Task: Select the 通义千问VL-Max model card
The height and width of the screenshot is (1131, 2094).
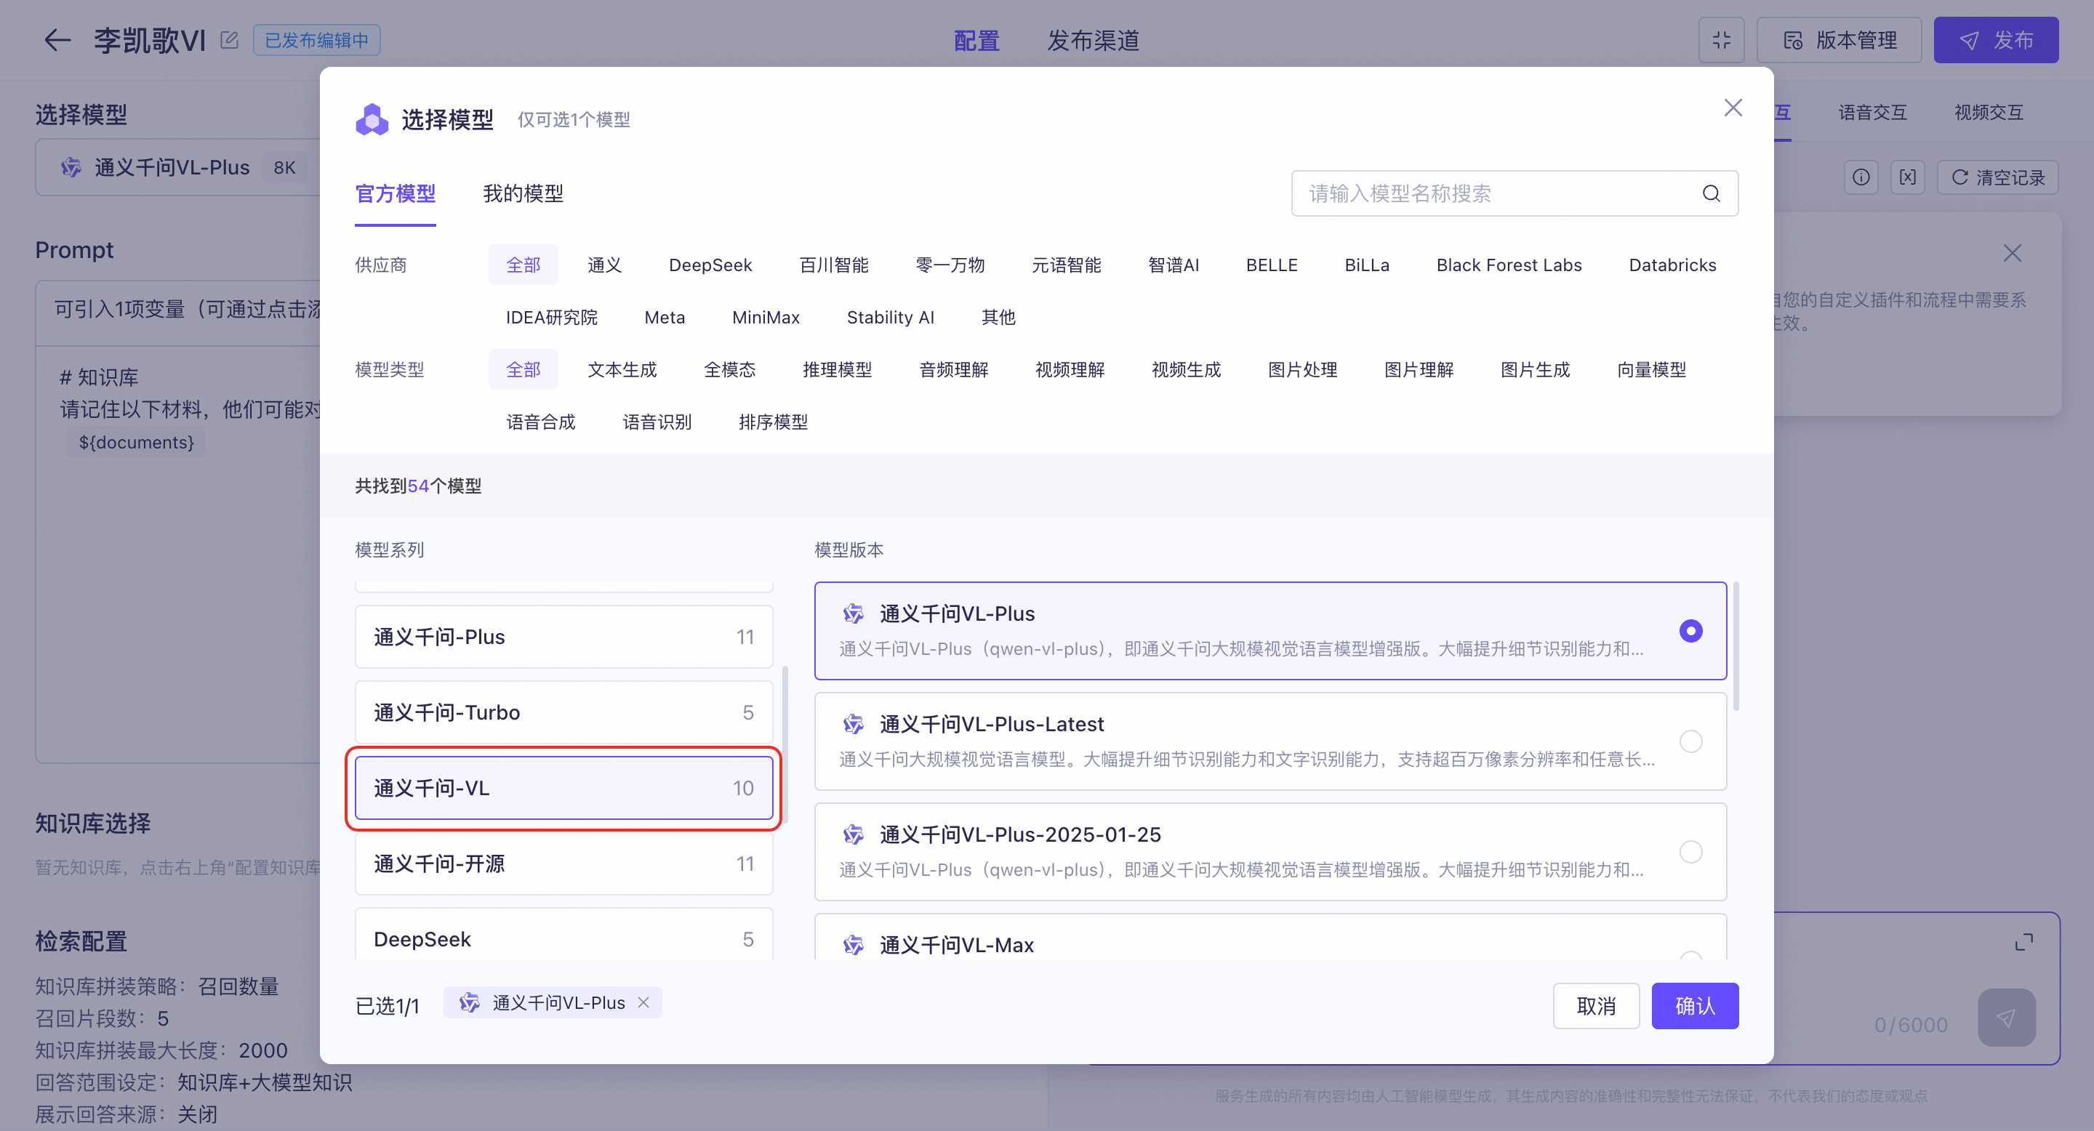Action: coord(1269,937)
